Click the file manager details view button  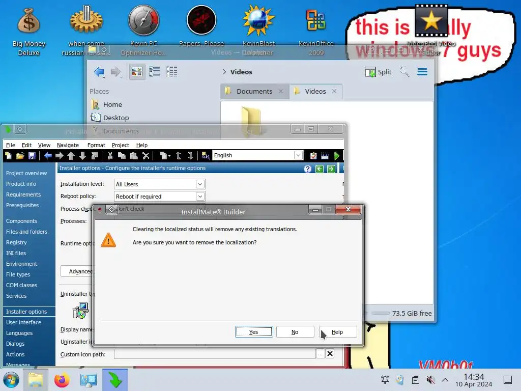(x=172, y=71)
